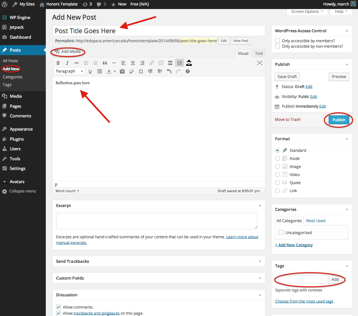Insert a special character
This screenshot has width=358, height=316.
coord(141,71)
